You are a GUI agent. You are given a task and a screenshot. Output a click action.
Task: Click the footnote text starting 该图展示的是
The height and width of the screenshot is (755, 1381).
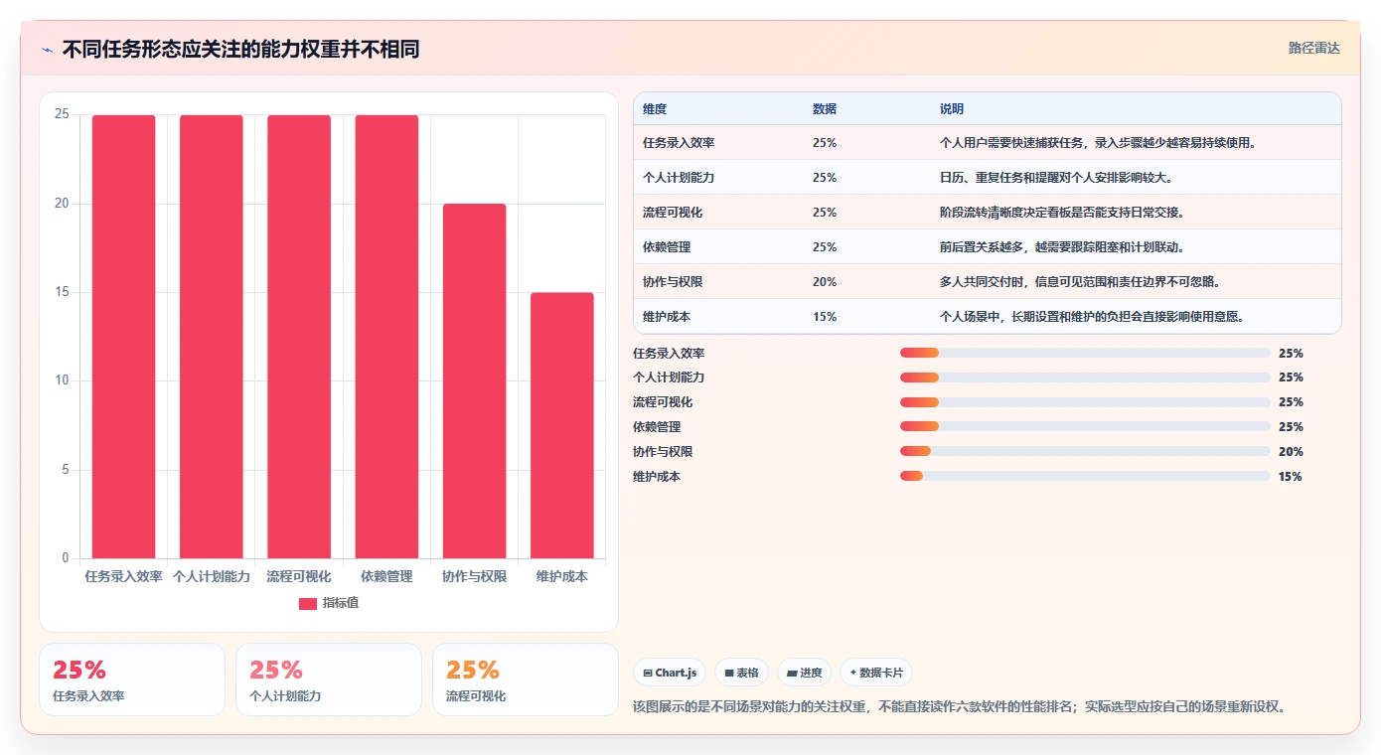coord(961,707)
